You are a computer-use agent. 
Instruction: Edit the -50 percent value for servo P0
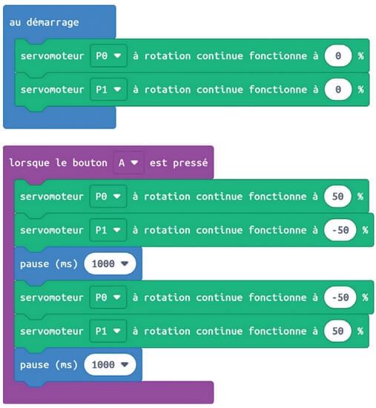click(x=340, y=297)
